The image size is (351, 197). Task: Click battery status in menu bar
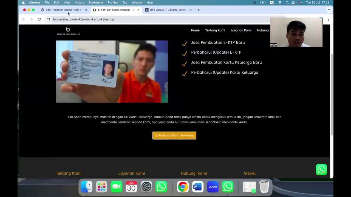tap(263, 2)
